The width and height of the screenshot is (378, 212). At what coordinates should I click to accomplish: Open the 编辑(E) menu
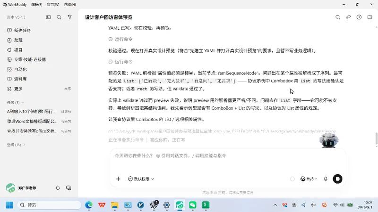(x=37, y=5)
